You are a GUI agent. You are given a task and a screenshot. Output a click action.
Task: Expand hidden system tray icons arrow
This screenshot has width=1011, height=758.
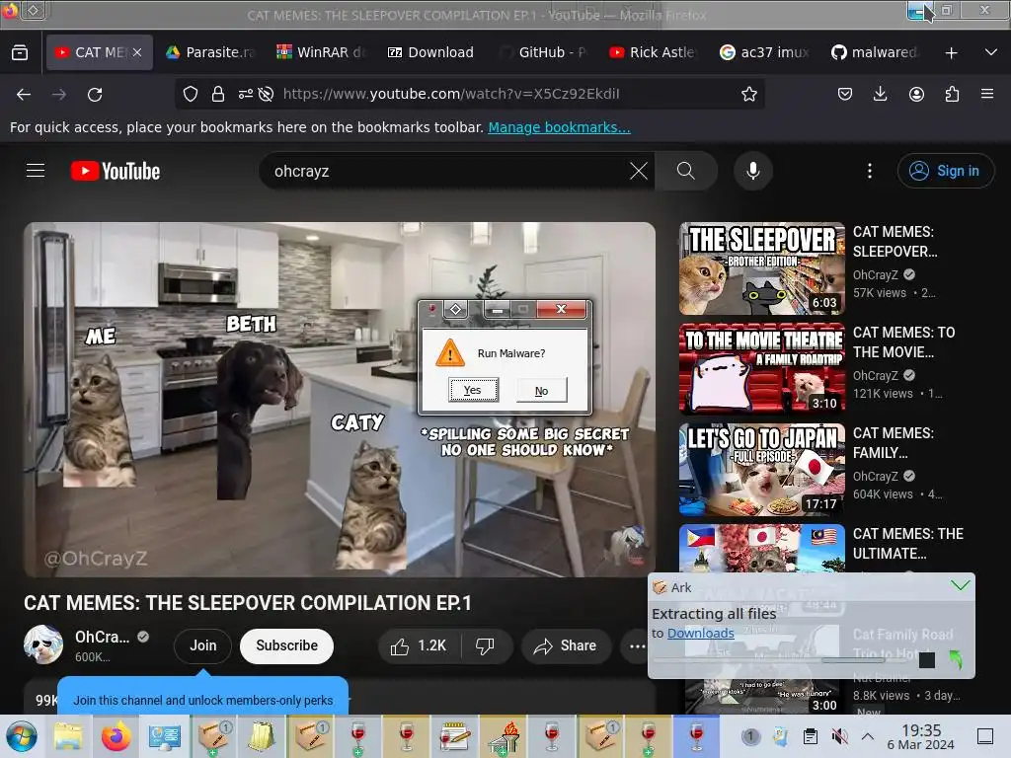tap(868, 736)
